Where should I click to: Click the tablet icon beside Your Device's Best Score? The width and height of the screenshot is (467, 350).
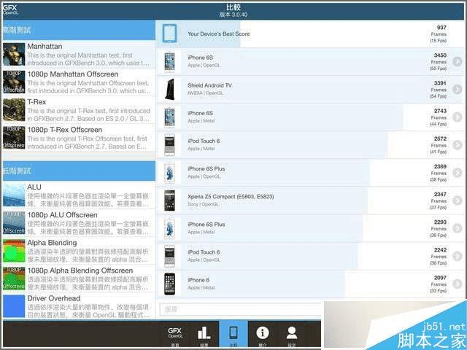point(169,34)
